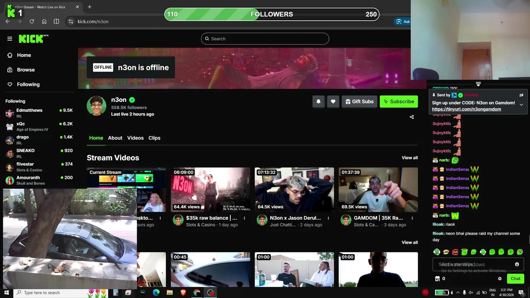Open the 07:13:32 stream video thumbnail
Screen dimensions: 530x298
coord(294,190)
